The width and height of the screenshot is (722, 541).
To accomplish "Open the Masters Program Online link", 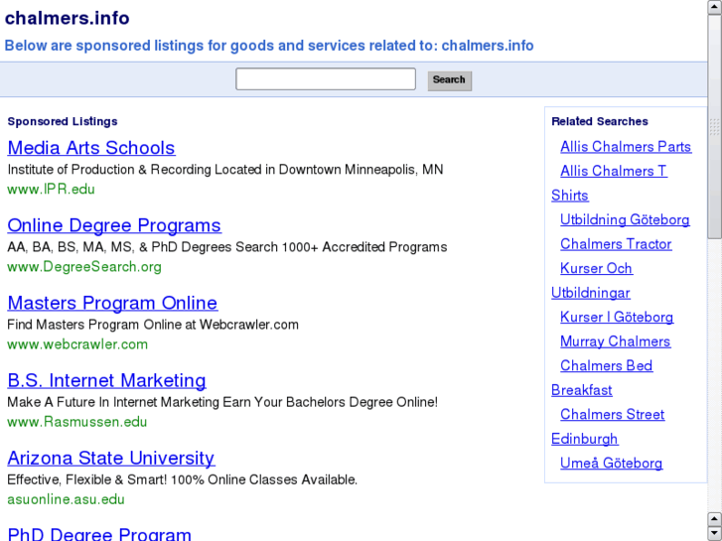I will point(112,303).
